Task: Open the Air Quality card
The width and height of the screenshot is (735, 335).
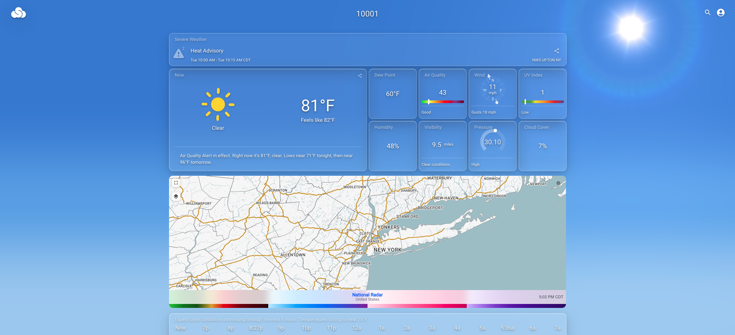Action: point(443,94)
